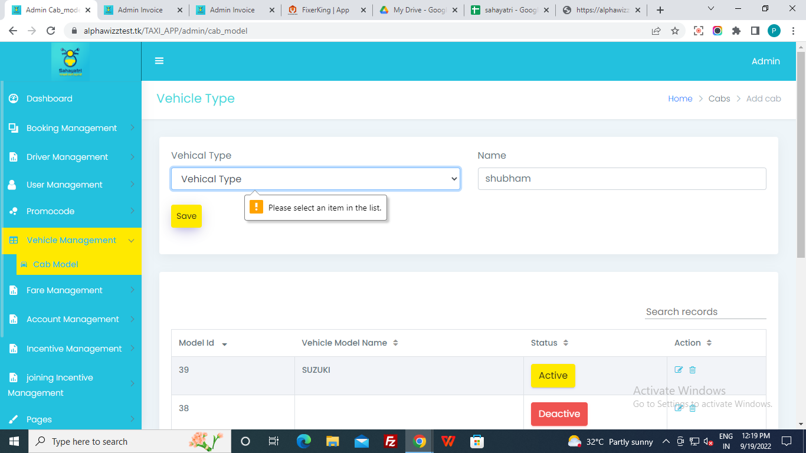Bookmark this page with star icon
Screen dimensions: 806x453
tap(675, 31)
